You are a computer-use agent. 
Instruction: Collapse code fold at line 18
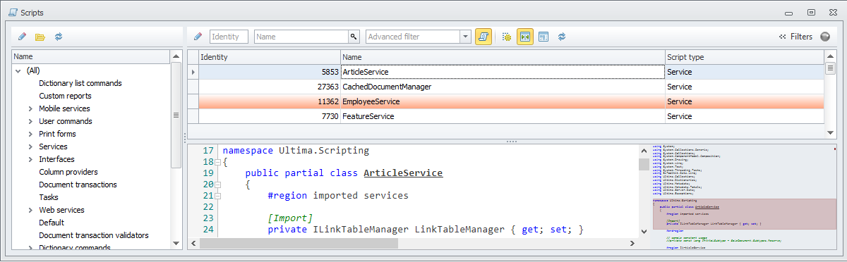(217, 163)
